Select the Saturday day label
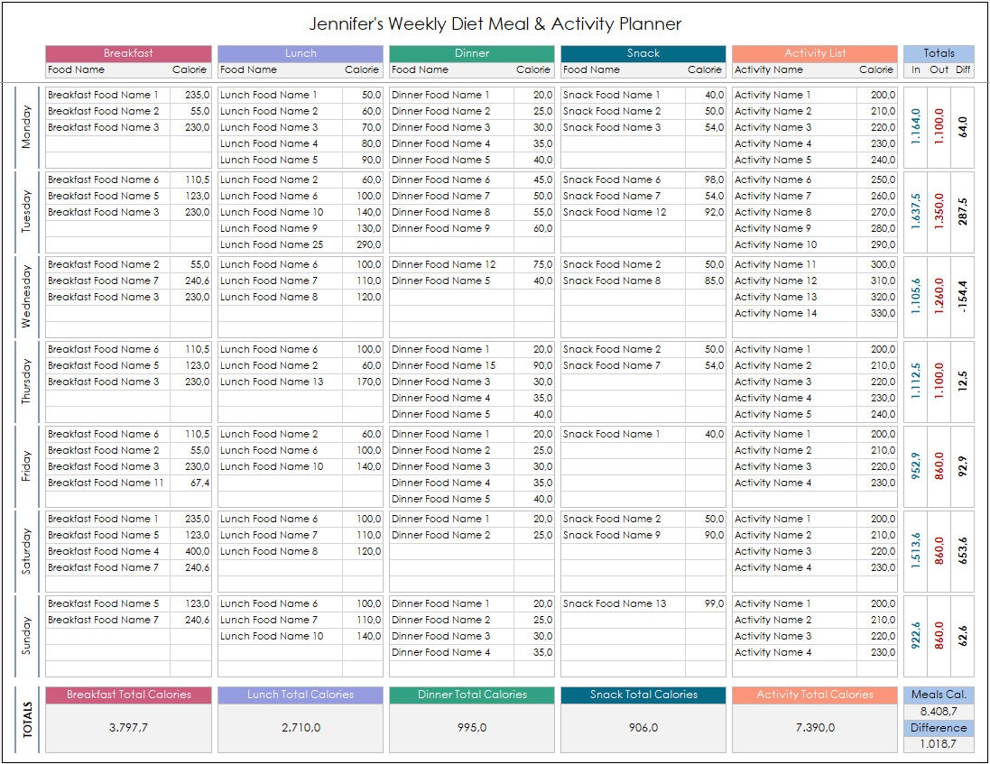This screenshot has width=990, height=764. [26, 551]
